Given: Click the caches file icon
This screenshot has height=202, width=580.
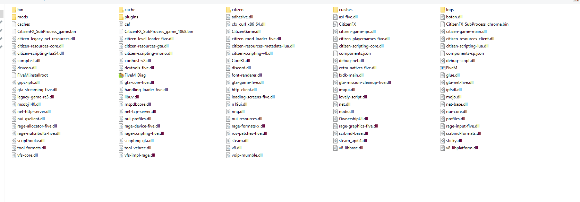Looking at the screenshot, I should [x=14, y=24].
